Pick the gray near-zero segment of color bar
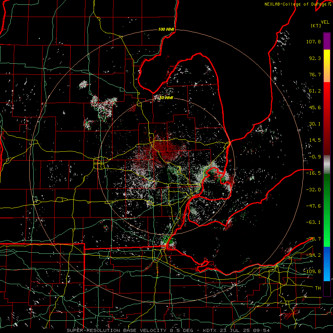This screenshot has height=333, width=333. (x=327, y=164)
